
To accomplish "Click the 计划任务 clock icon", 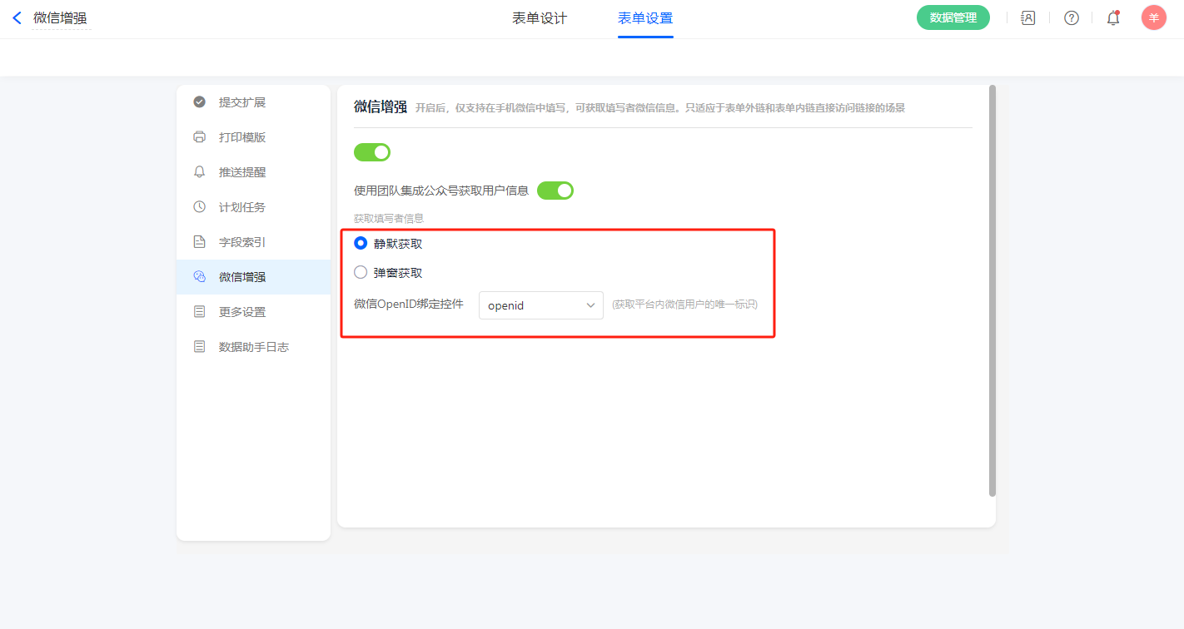I will 199,207.
